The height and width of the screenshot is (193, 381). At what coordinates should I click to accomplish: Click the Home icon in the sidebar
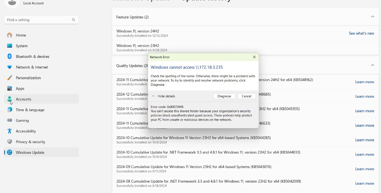10,35
